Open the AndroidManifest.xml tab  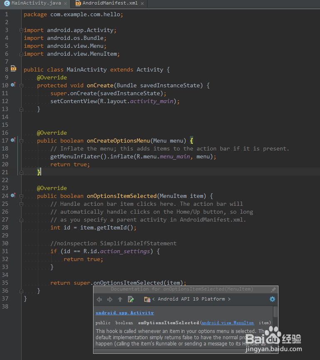pos(110,3)
